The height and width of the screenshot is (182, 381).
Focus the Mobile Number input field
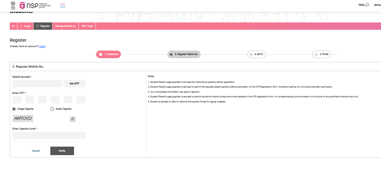pyautogui.click(x=37, y=83)
